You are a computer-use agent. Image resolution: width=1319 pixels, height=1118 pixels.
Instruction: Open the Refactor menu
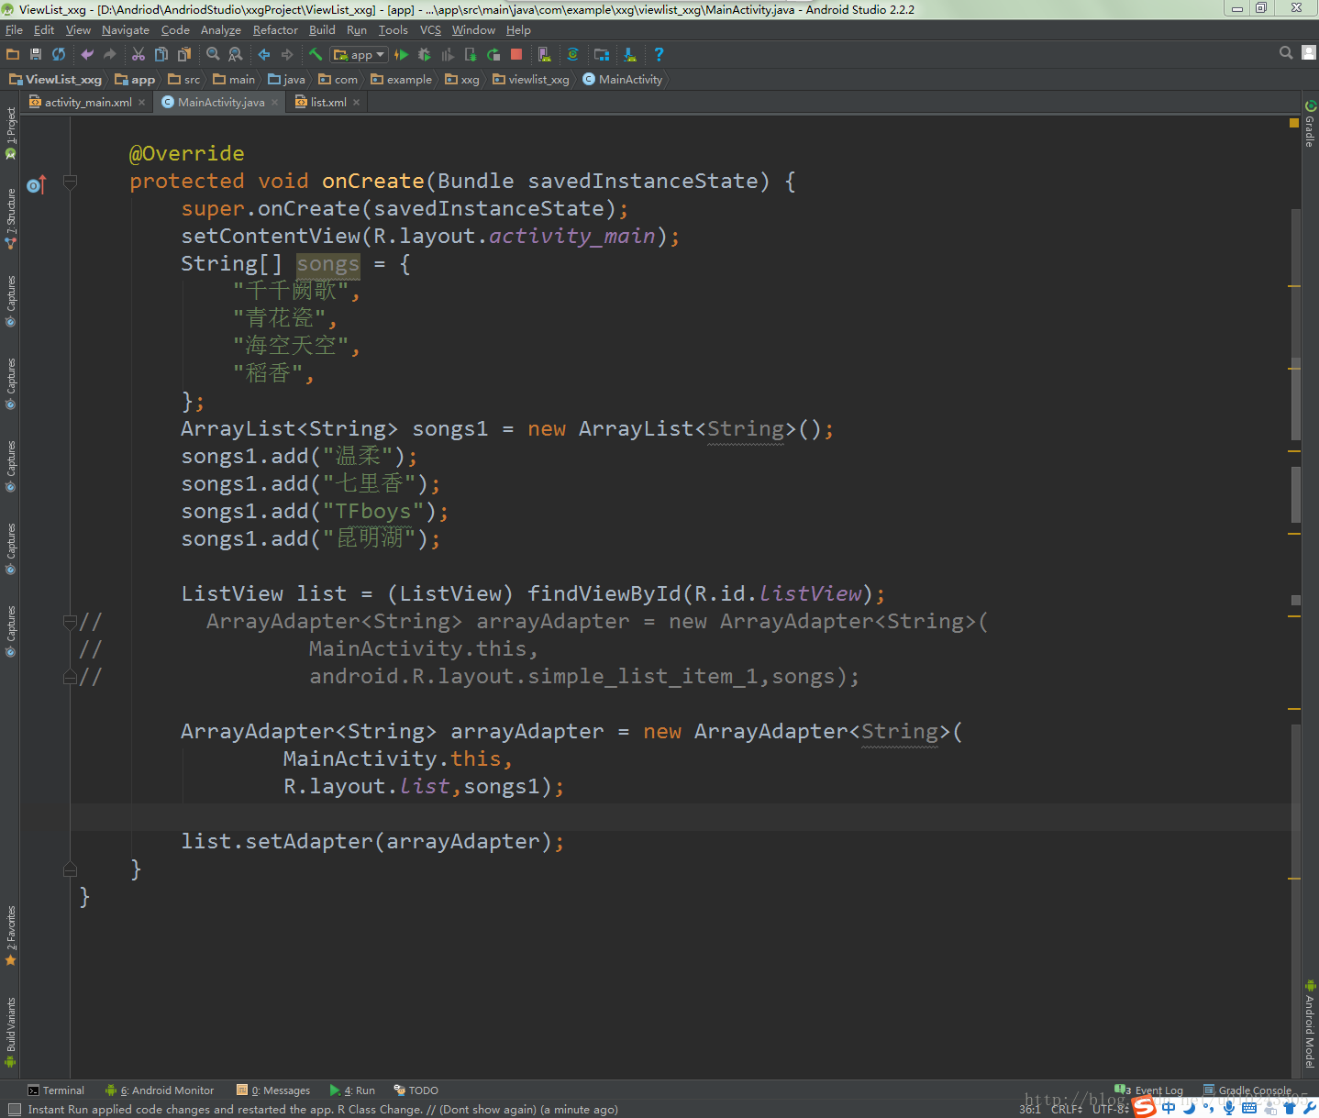(275, 30)
